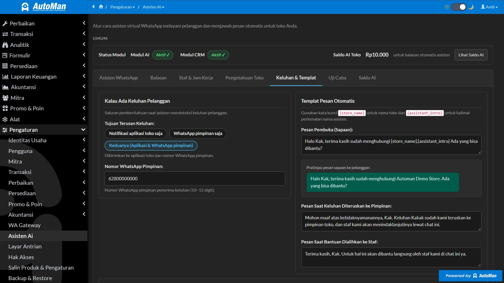Click the Pesan Pembuka textarea resize handle

click(479, 153)
